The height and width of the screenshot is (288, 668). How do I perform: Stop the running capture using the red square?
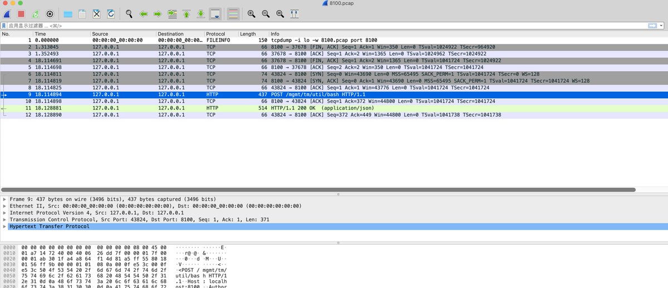[21, 13]
